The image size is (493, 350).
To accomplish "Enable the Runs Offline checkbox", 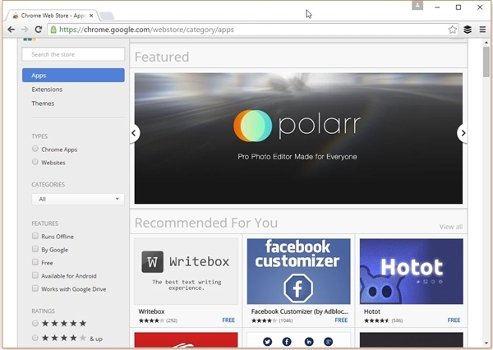I will 35,237.
